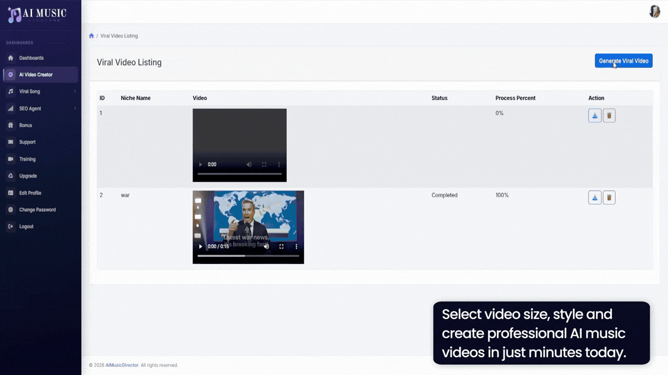Click the Viral Song music note icon
Image resolution: width=668 pixels, height=375 pixels.
(x=10, y=91)
